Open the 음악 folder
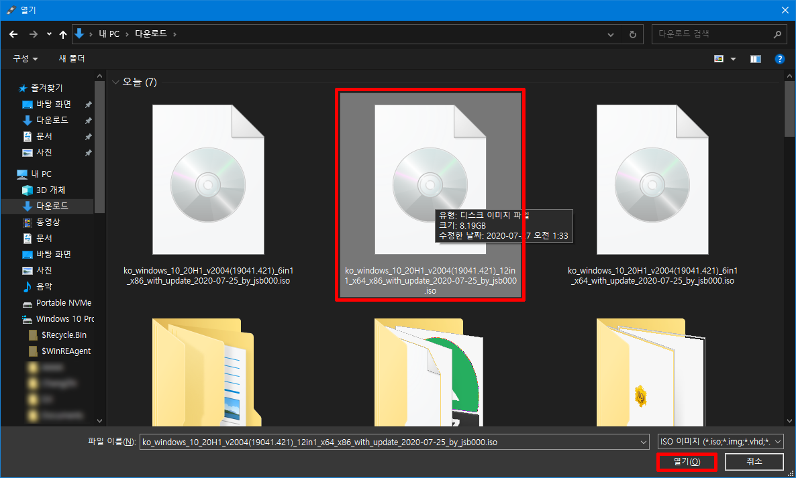This screenshot has height=478, width=796. (44, 286)
